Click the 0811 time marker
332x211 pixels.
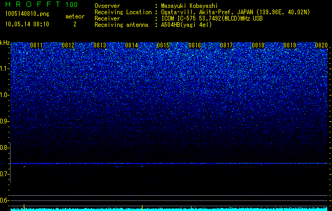click(x=36, y=45)
